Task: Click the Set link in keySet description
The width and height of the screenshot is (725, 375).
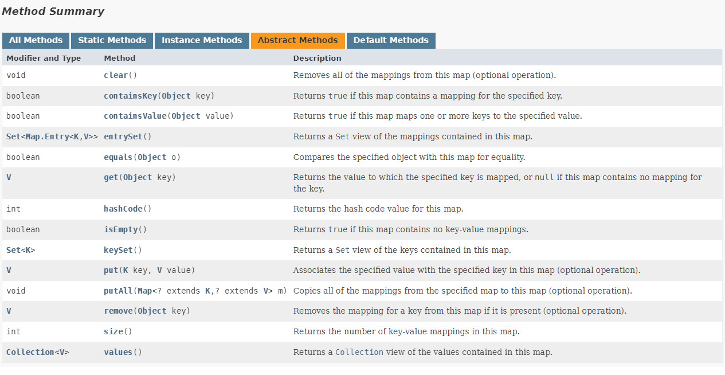Action: [342, 250]
